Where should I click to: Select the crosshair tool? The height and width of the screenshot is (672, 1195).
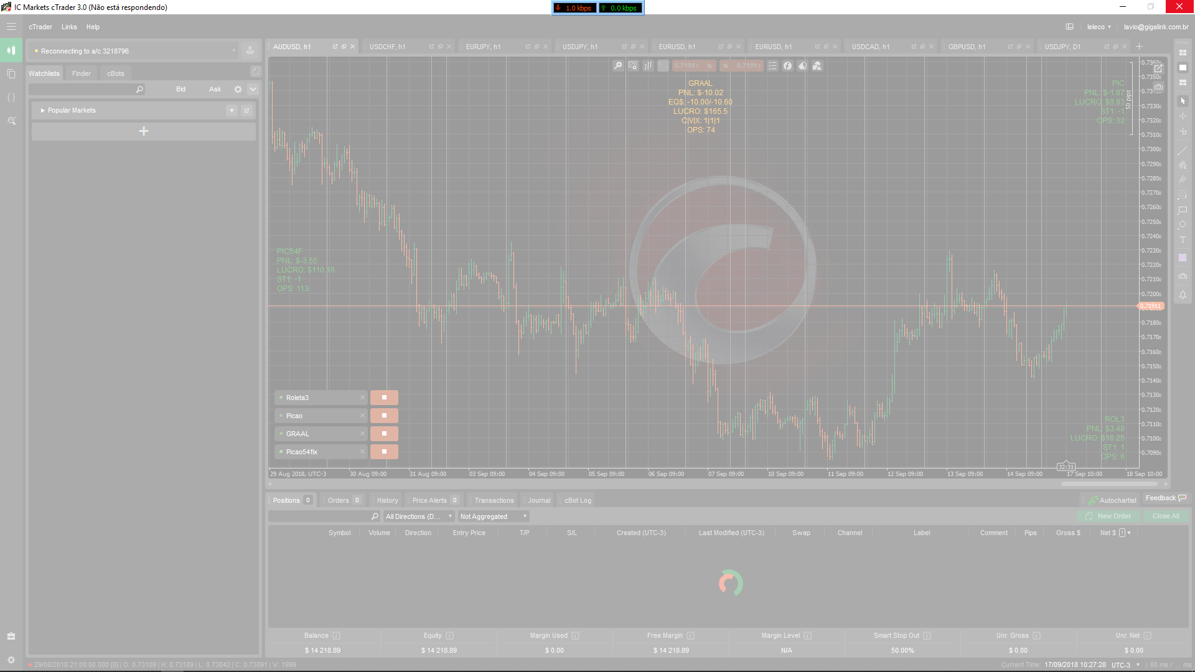click(x=1183, y=116)
